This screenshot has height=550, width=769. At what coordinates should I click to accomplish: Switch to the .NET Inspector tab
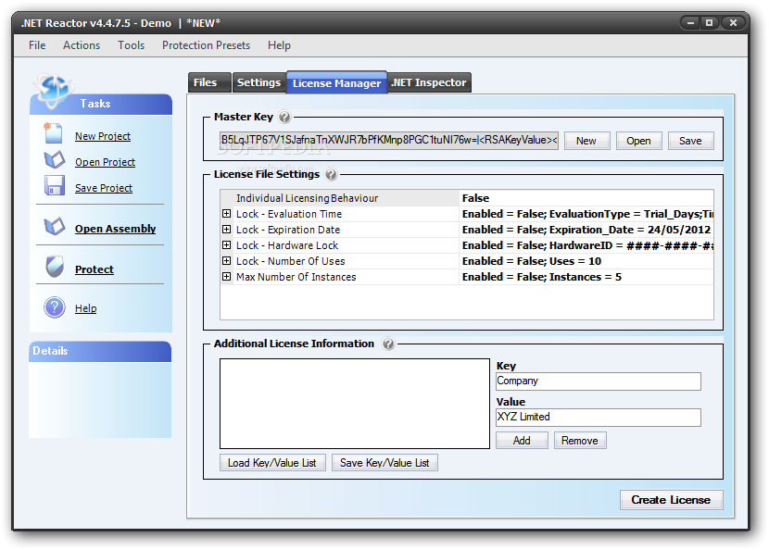[429, 82]
